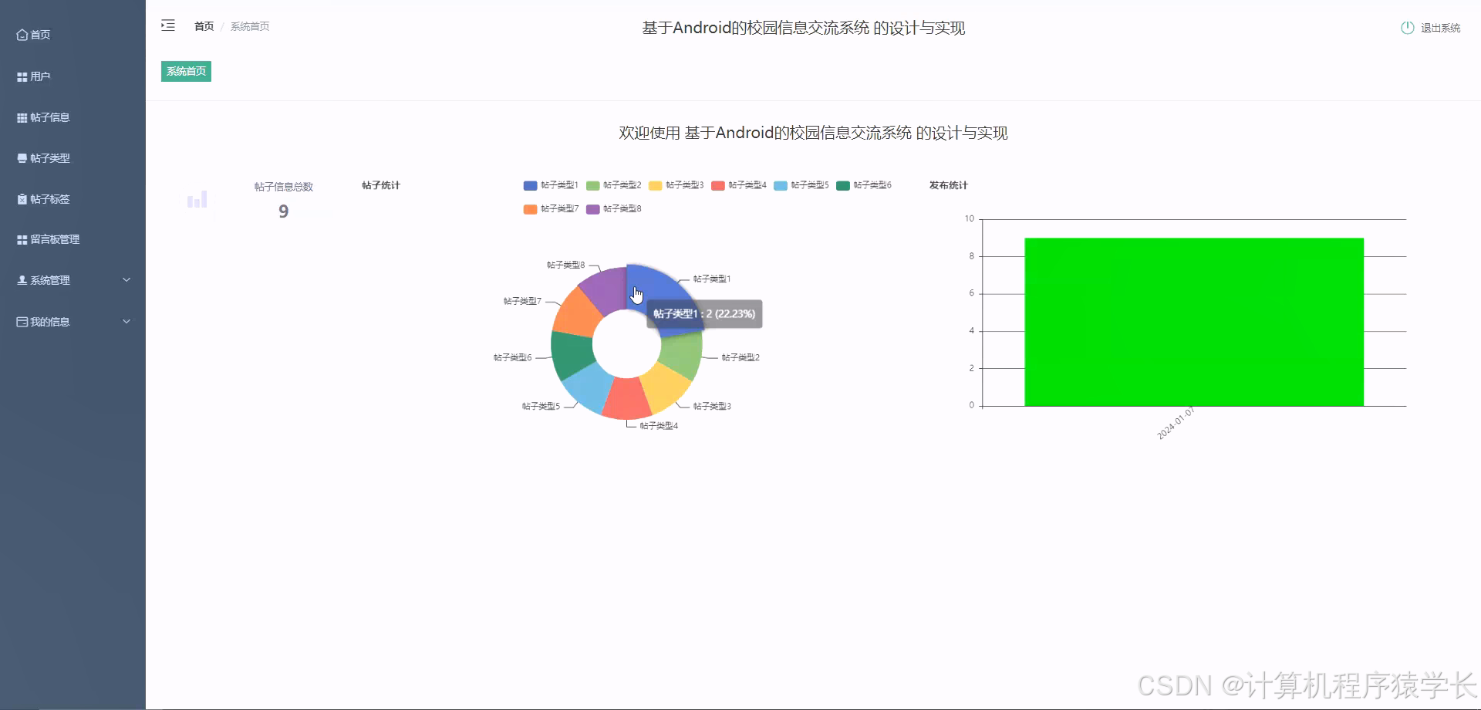Viewport: 1481px width, 710px height.
Task: Toggle 帖子类型6 legend item
Action: coord(864,185)
